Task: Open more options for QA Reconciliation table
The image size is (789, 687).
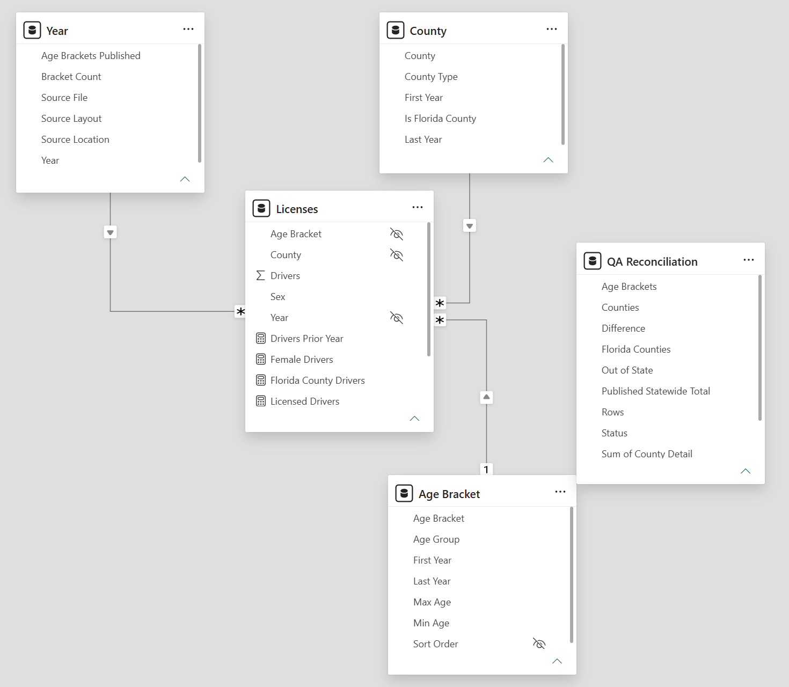Action: click(749, 260)
